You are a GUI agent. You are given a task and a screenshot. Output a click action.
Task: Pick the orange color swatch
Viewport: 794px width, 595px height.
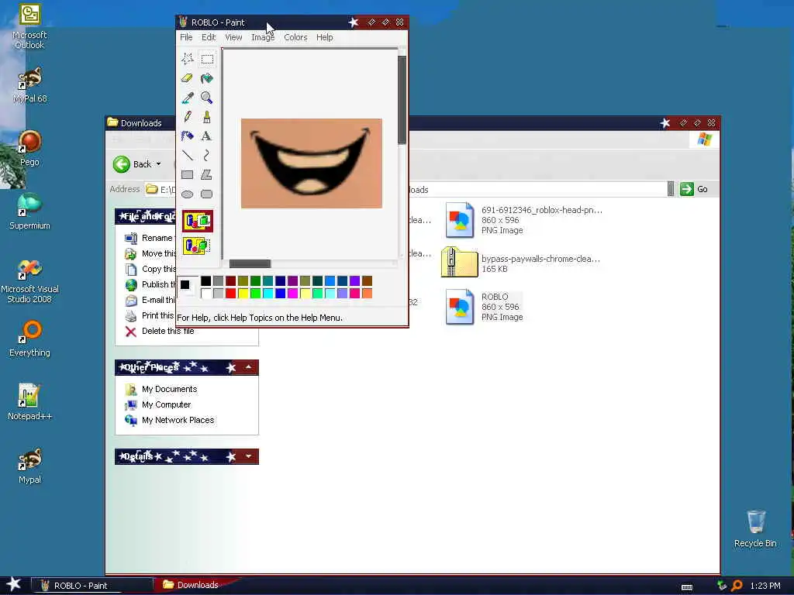tap(367, 294)
